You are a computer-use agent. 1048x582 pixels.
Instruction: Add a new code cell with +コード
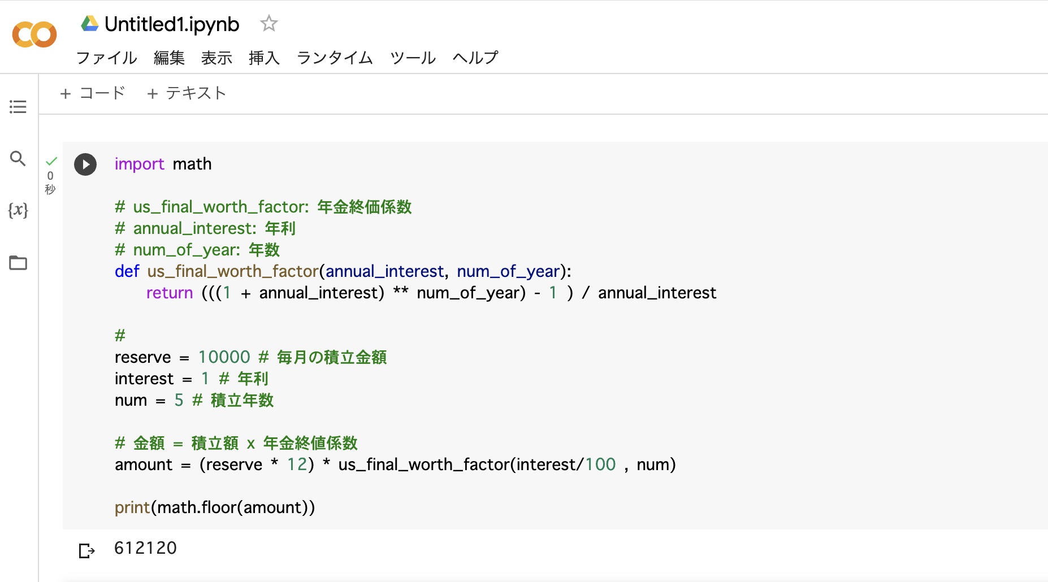coord(93,93)
